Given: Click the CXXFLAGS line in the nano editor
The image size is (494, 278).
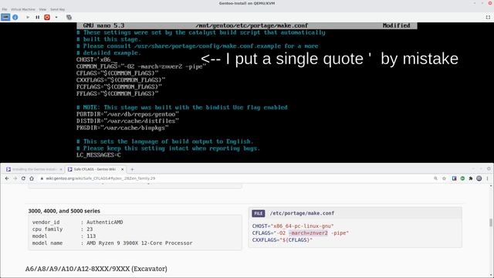Looking at the screenshot, I should 120,80.
